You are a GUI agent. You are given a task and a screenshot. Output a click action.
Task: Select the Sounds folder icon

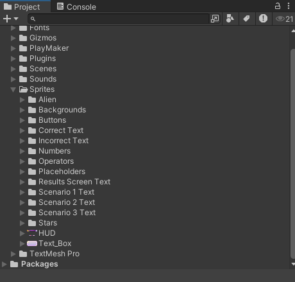coord(23,79)
